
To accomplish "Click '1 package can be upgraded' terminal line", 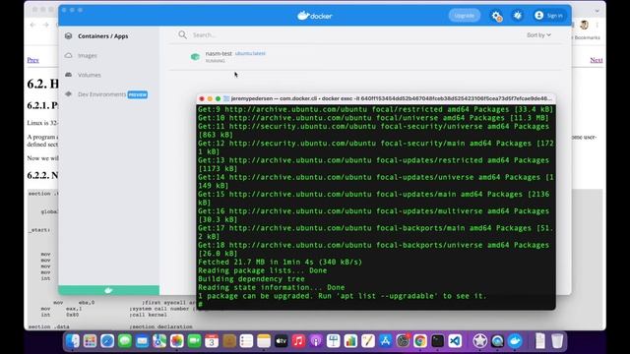I will (343, 296).
